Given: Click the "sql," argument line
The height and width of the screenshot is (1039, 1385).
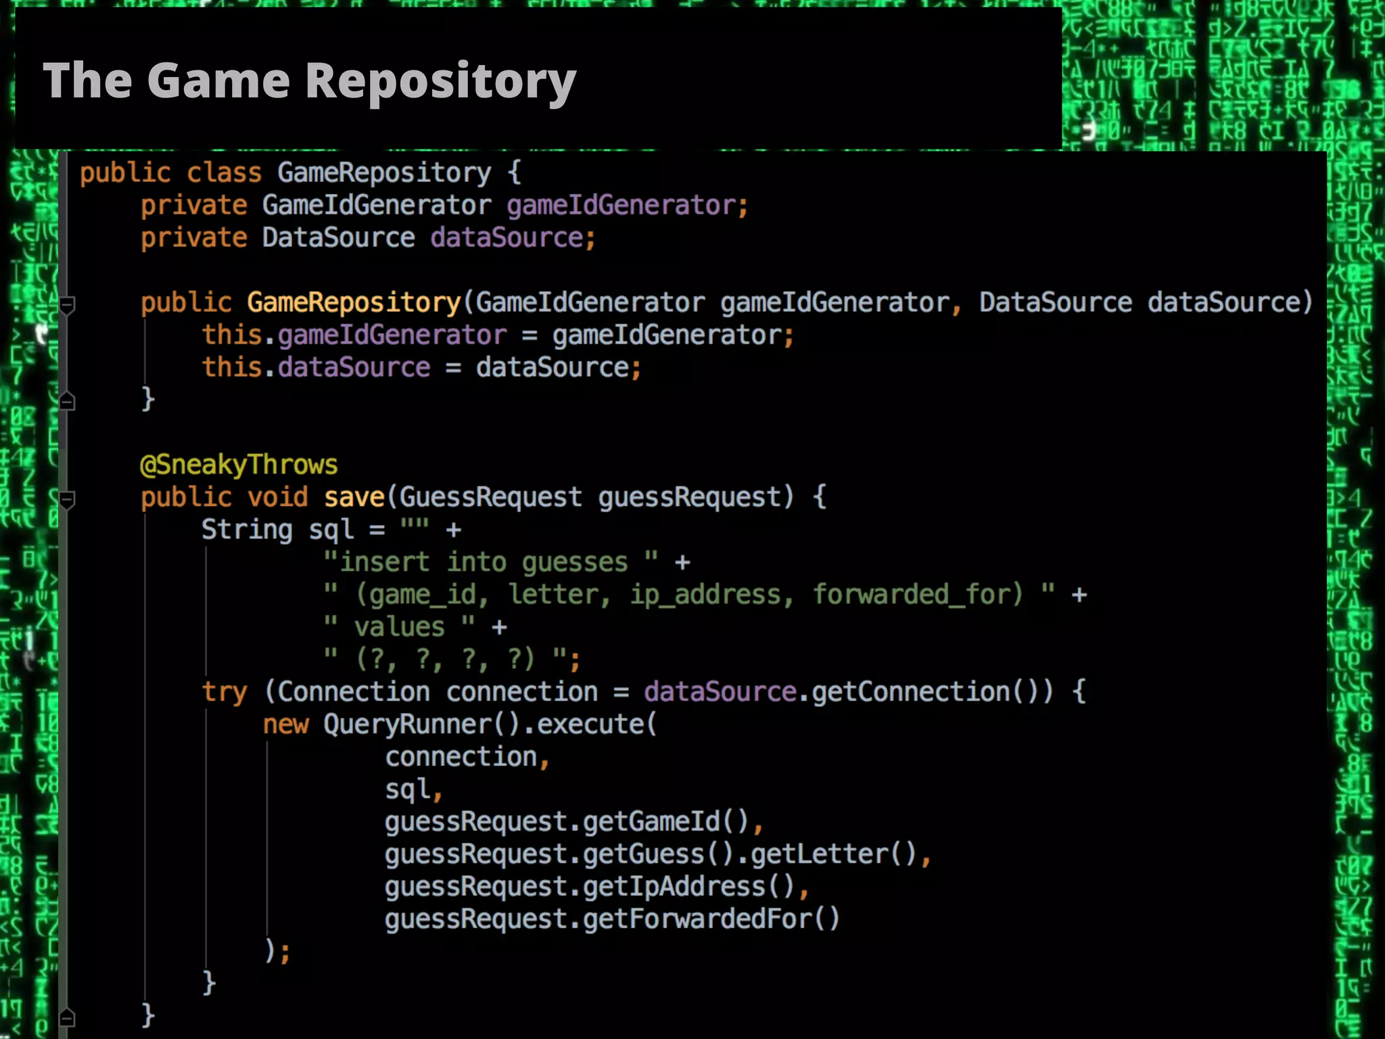Looking at the screenshot, I should click(x=414, y=790).
